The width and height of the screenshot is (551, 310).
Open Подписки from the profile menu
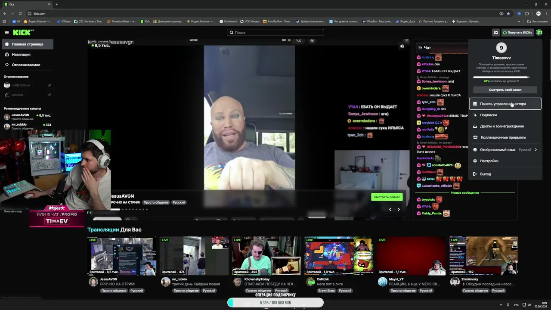(x=505, y=115)
